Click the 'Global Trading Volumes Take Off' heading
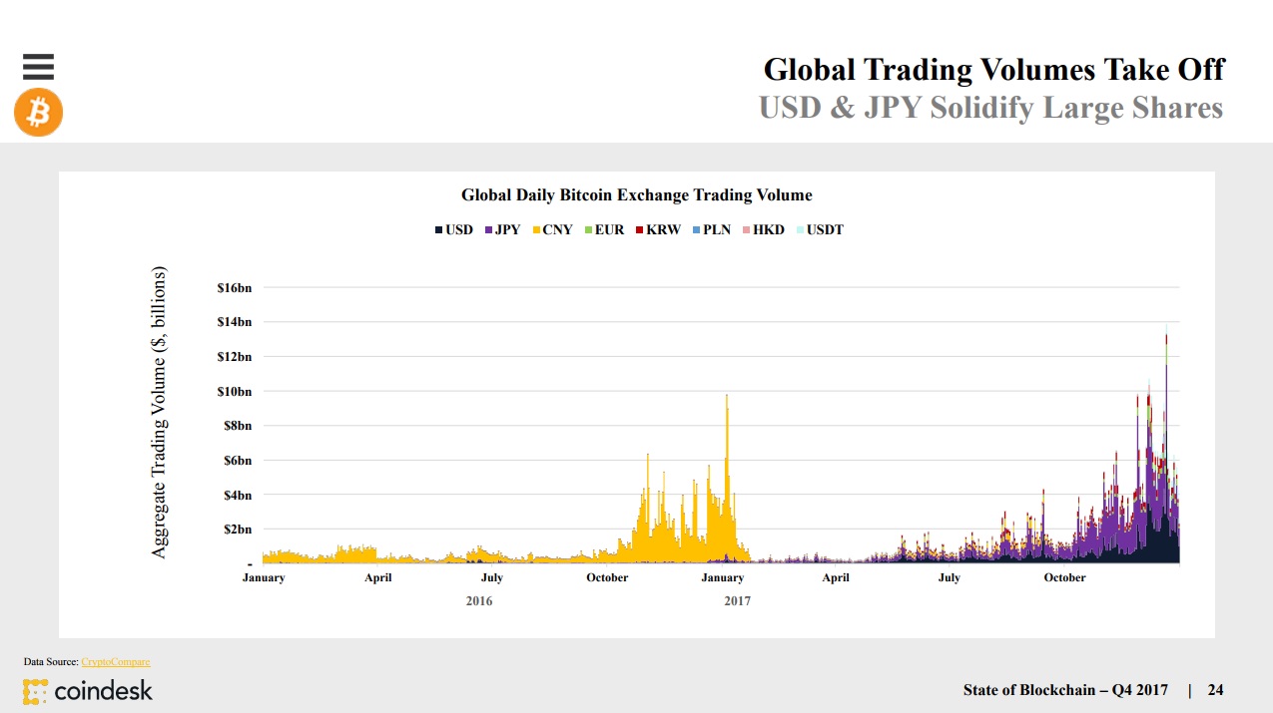 (x=993, y=70)
